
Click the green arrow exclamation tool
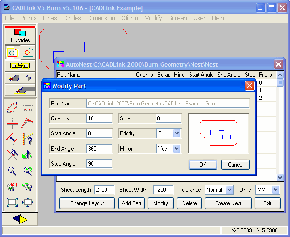tap(28, 155)
